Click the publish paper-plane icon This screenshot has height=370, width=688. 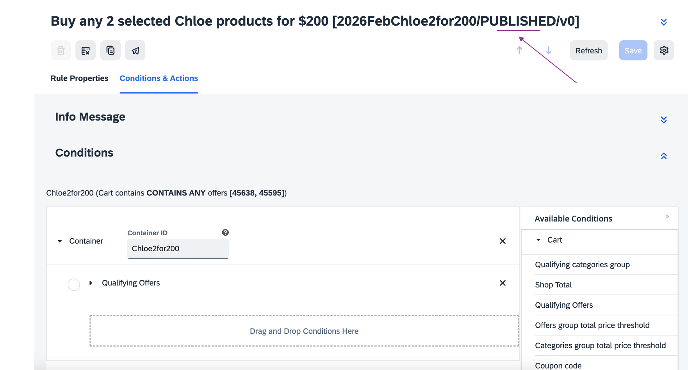(135, 50)
